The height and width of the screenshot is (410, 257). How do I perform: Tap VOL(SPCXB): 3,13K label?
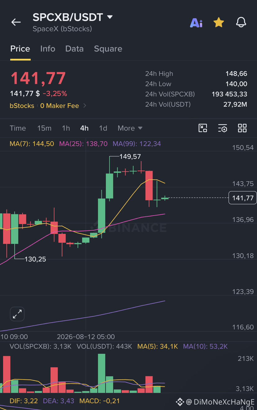pyautogui.click(x=41, y=346)
